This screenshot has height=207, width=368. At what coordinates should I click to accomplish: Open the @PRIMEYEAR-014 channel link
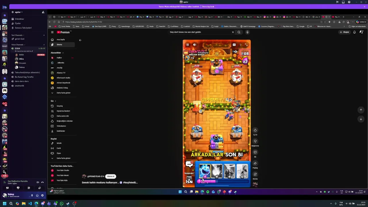point(95,176)
